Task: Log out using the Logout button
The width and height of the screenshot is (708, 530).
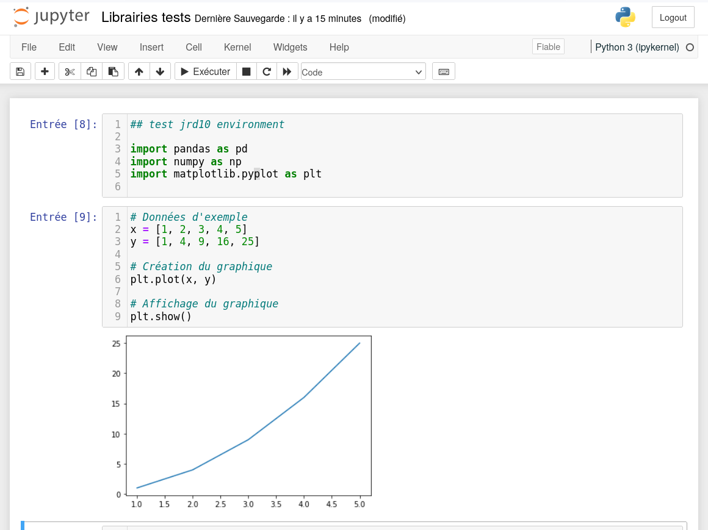Action: [x=673, y=18]
